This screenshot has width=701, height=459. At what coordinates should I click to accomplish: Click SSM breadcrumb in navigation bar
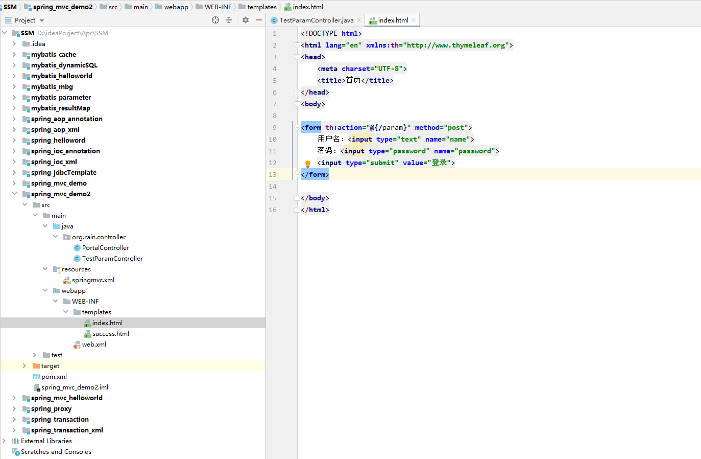10,7
